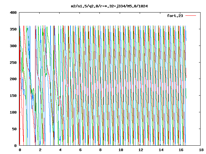
Task: Click the y-axis label 100
Action: click(x=13, y=112)
